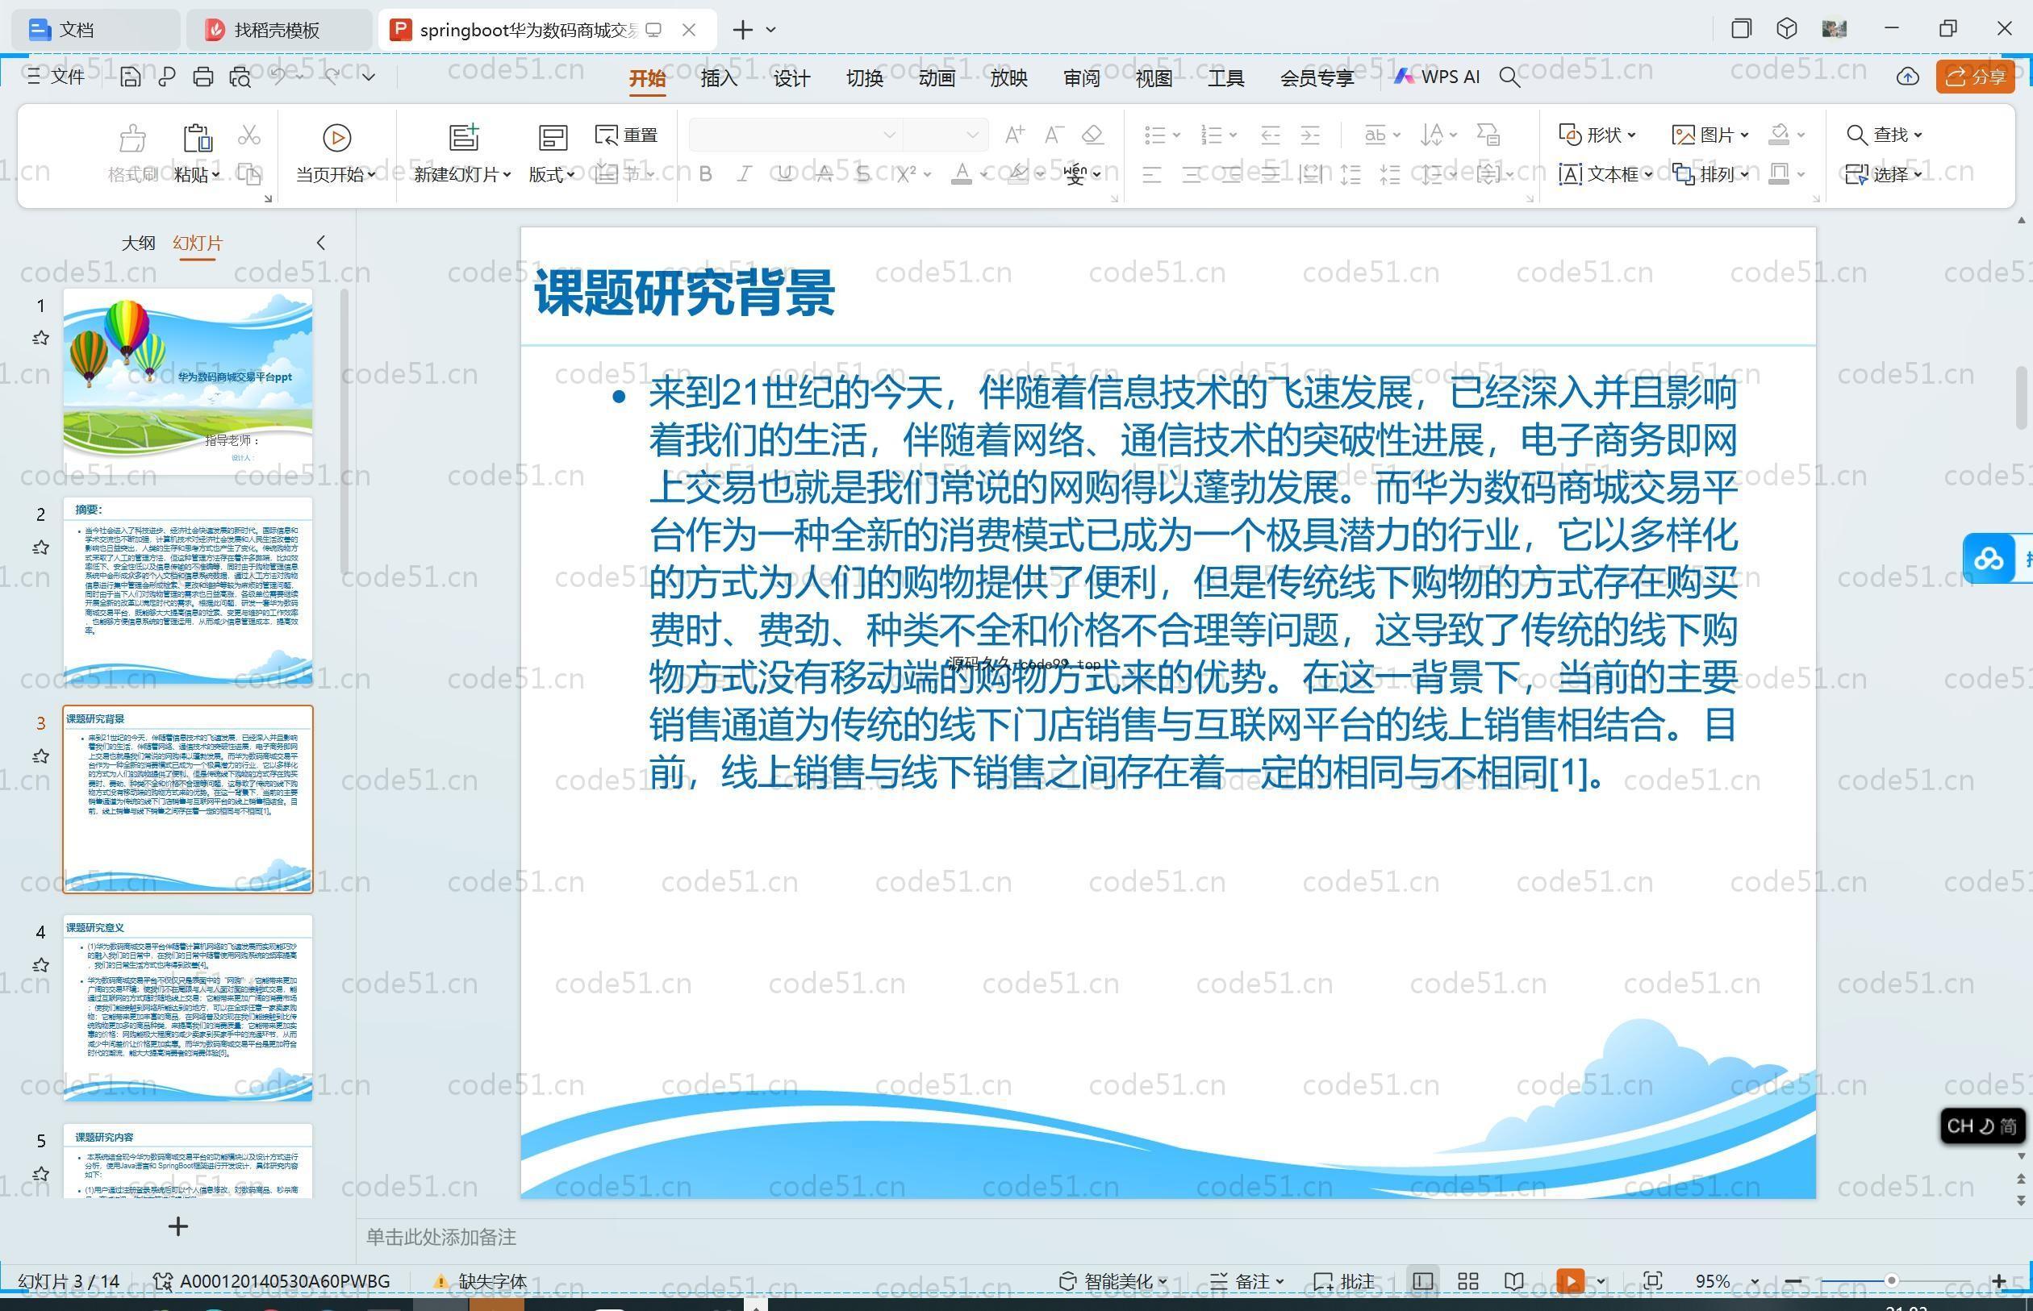Screen dimensions: 2033x1311
Task: Click Decrease Indent icon
Action: point(1271,135)
